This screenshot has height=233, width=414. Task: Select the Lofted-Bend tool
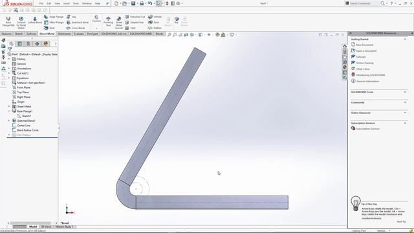pyautogui.click(x=35, y=20)
